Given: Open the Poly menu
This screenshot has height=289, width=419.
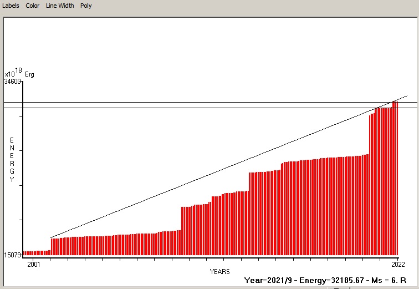Looking at the screenshot, I should (86, 6).
